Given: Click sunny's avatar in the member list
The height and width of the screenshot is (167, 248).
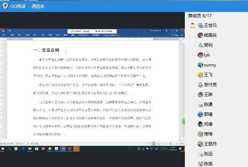Looking at the screenshot, I should pos(200,65).
